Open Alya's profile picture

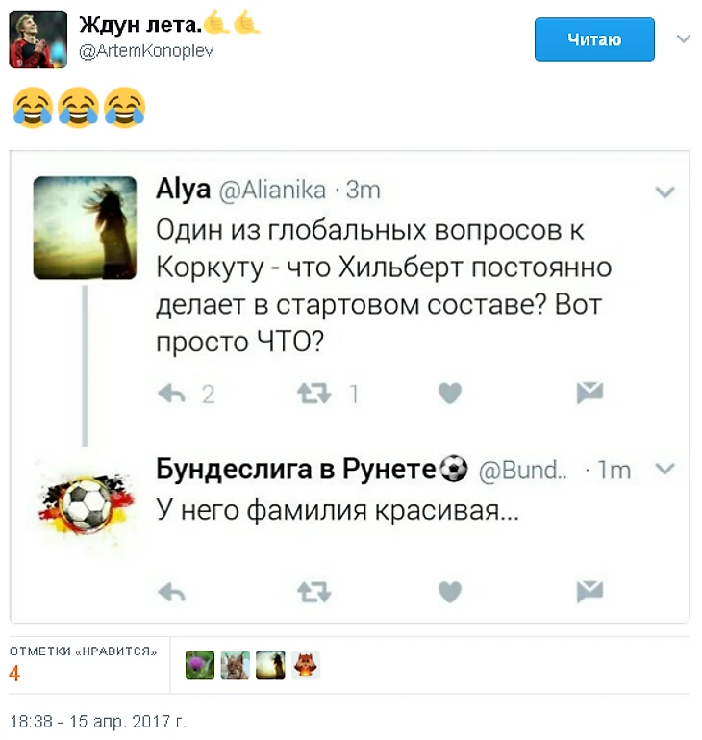[x=85, y=227]
